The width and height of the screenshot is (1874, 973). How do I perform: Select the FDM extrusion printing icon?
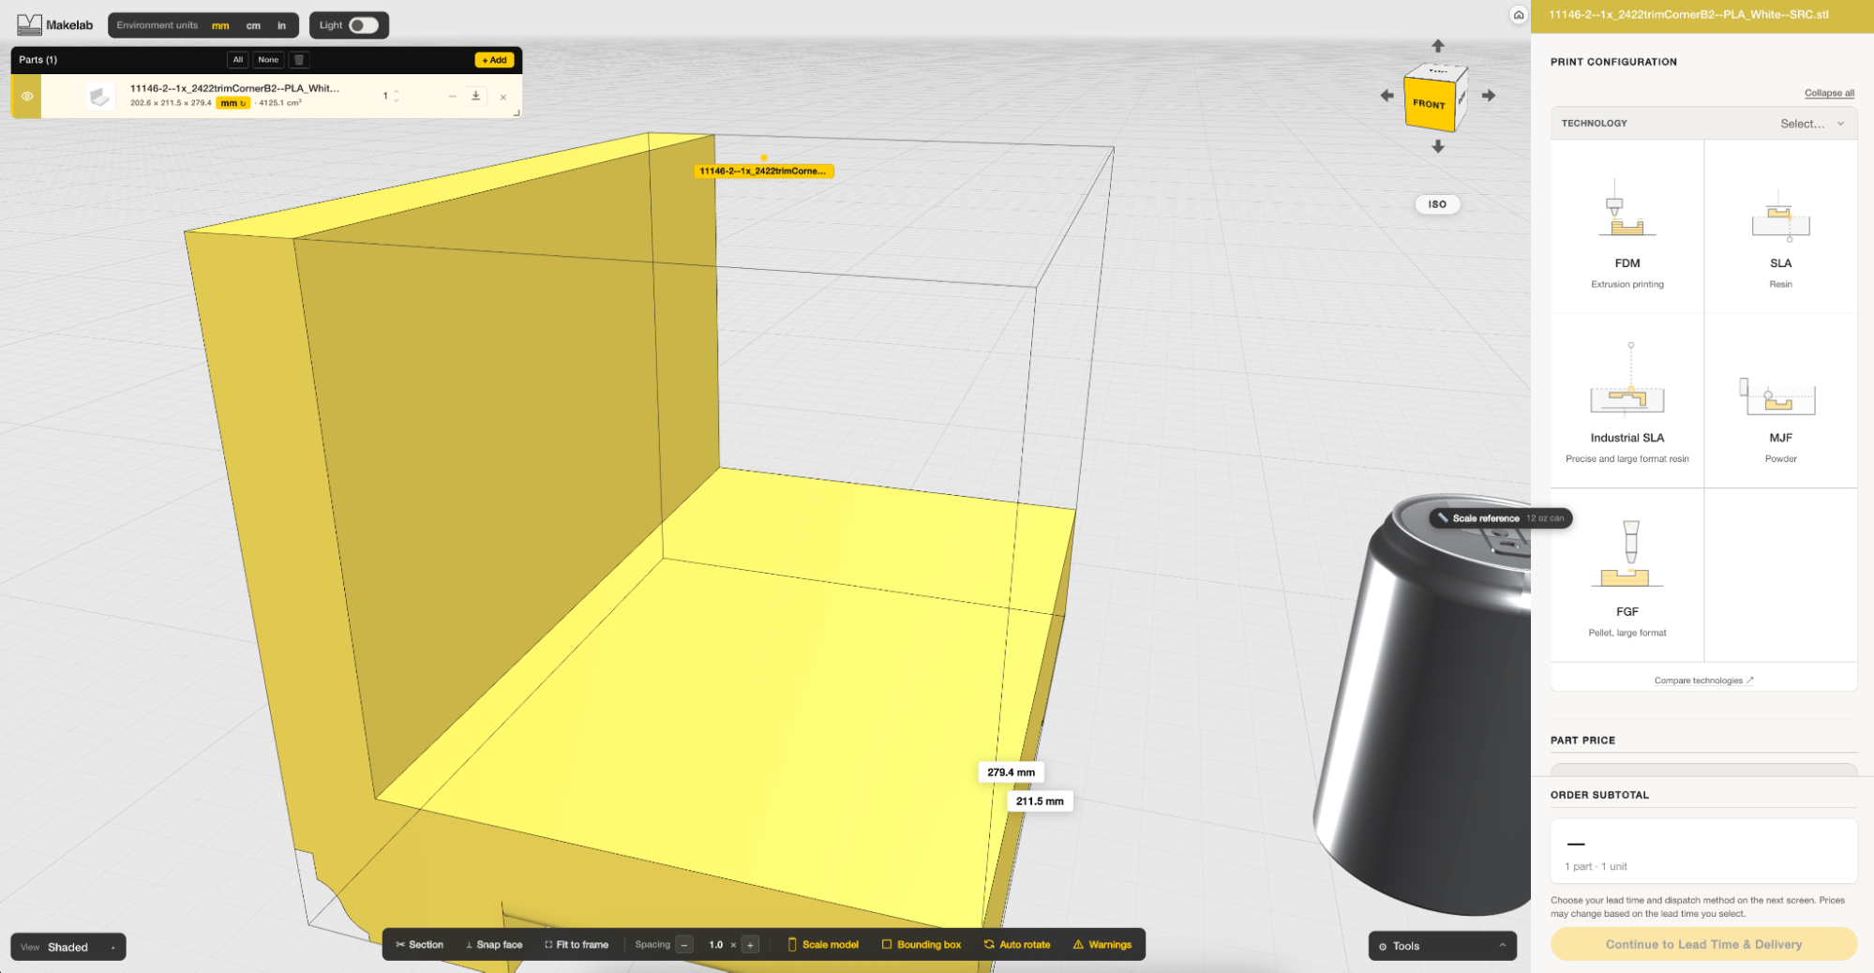tap(1627, 208)
